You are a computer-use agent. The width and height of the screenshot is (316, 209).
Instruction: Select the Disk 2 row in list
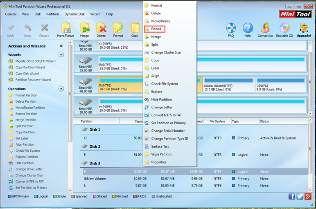pos(95,146)
